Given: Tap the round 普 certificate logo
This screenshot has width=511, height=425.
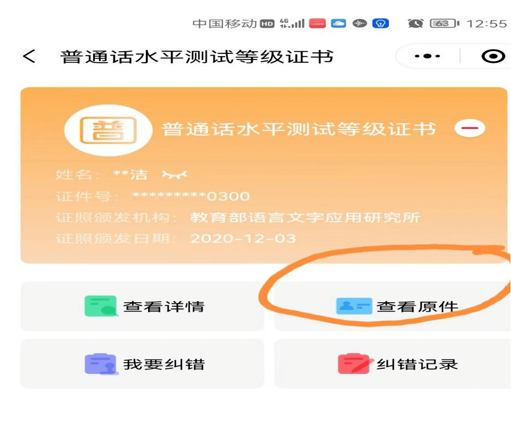Looking at the screenshot, I should click(x=109, y=130).
